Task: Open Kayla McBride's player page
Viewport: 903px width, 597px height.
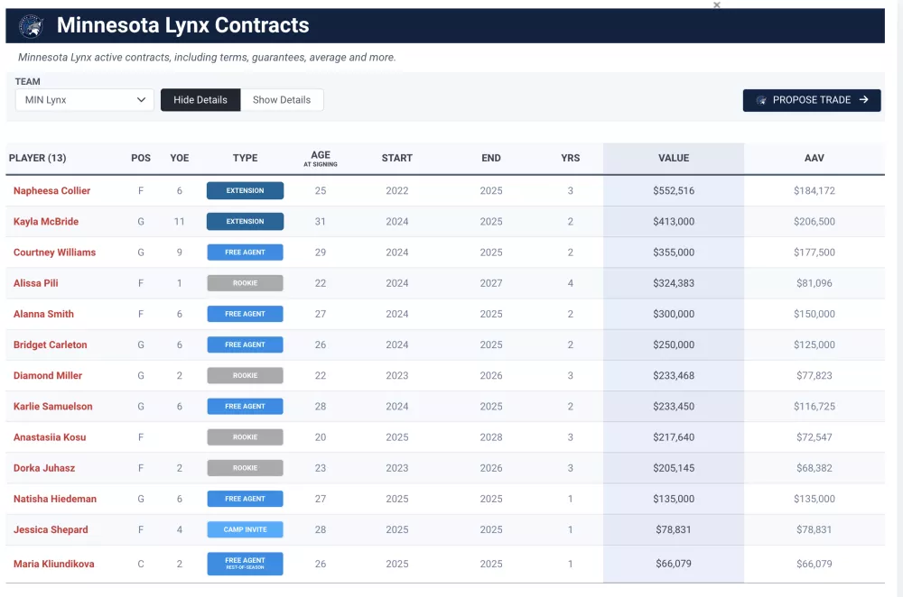Action: pos(46,222)
